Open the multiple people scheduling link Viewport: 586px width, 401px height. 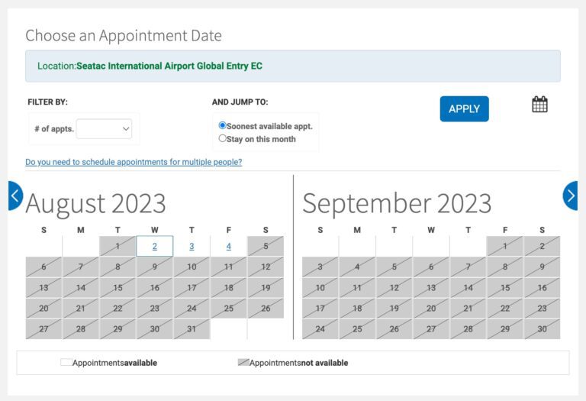pyautogui.click(x=134, y=162)
